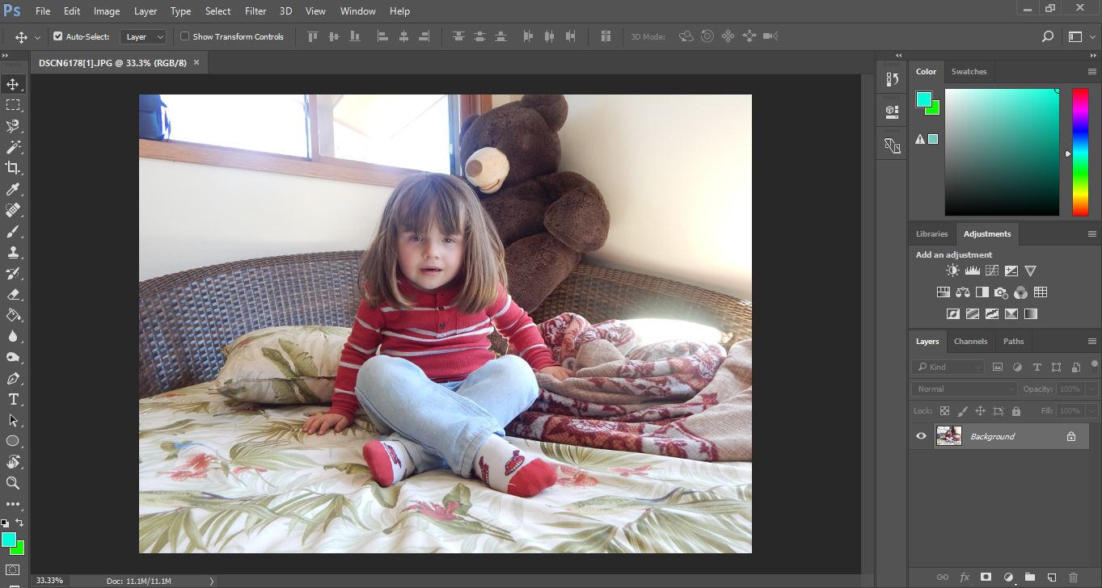
Task: Select the Eraser tool
Action: (13, 294)
